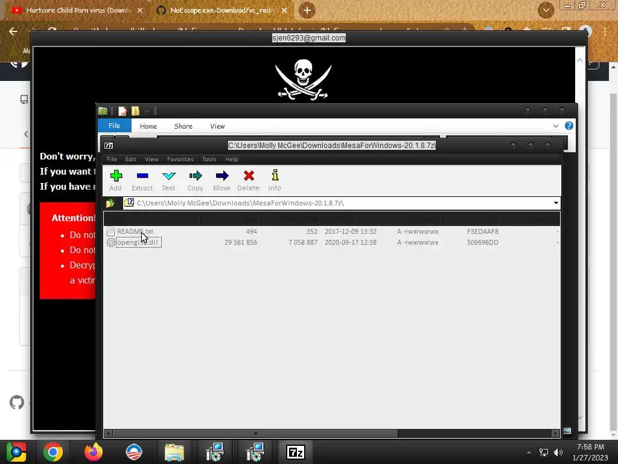
Task: Switch to the View ribbon tab in File Explorer
Action: (217, 126)
